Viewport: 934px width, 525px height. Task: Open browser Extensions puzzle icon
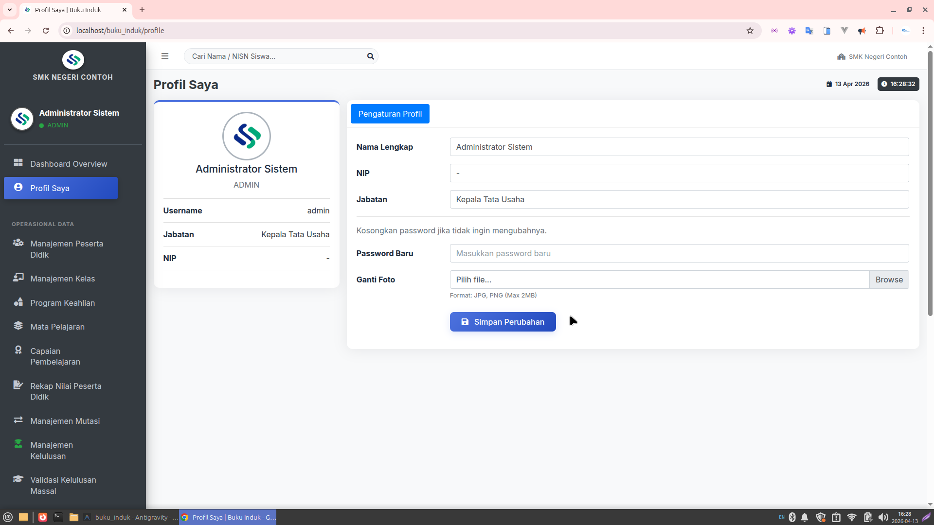pyautogui.click(x=880, y=31)
